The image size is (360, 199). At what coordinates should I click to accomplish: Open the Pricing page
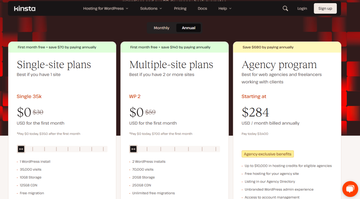point(180,8)
